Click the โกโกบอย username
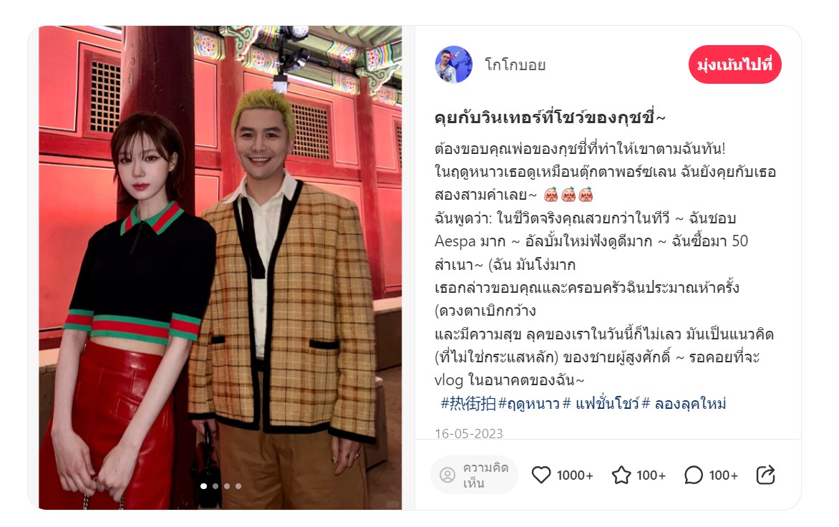 (x=515, y=65)
